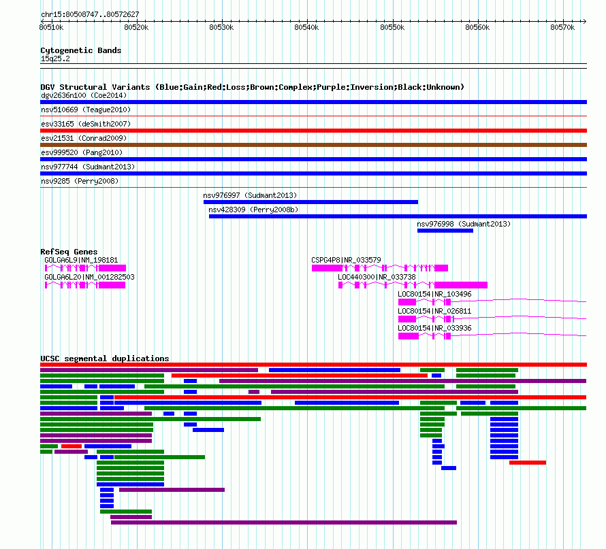Open the LOC80154|NR_103496 transcript label
606x549 pixels.
[x=435, y=294]
